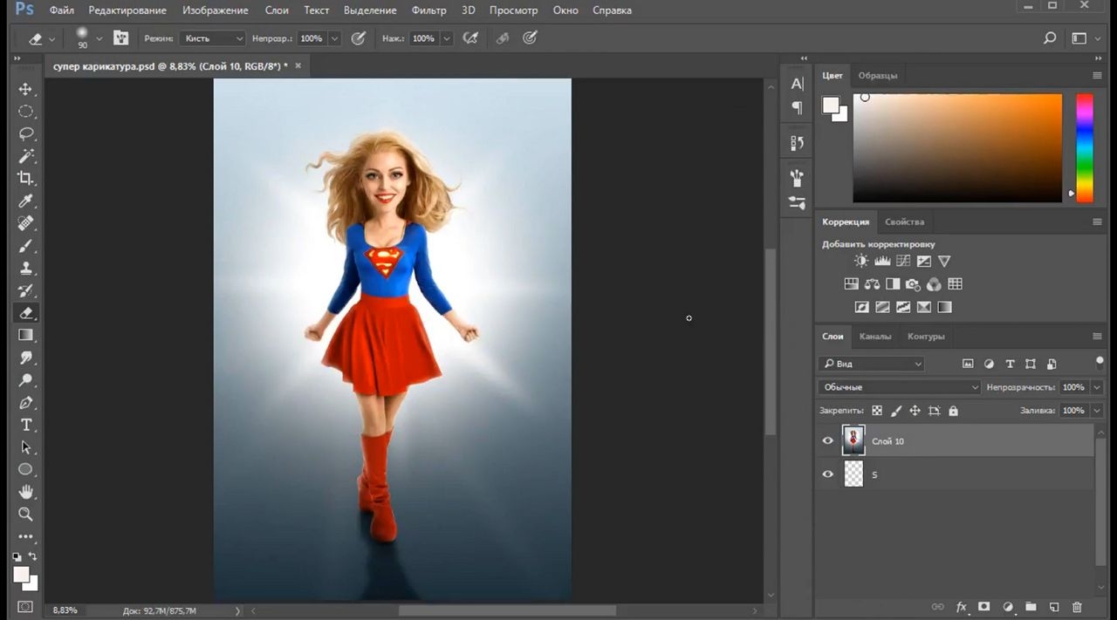Click the hue spectrum strip
Viewport: 1117px width, 620px height.
pyautogui.click(x=1084, y=147)
